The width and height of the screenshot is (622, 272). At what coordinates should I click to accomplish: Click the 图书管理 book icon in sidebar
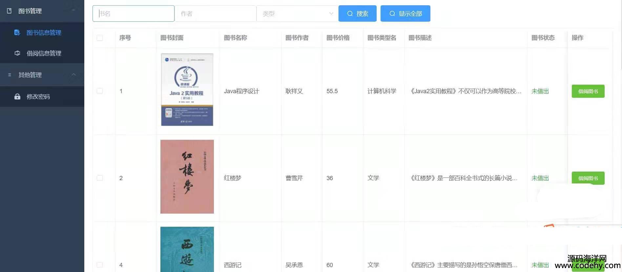pyautogui.click(x=9, y=11)
